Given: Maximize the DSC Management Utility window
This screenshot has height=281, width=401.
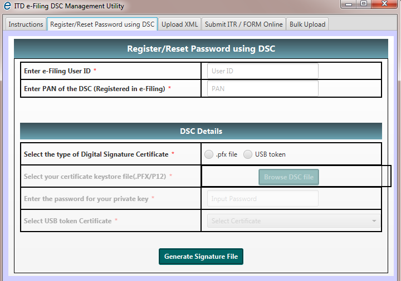Looking at the screenshot, I should [364, 4].
